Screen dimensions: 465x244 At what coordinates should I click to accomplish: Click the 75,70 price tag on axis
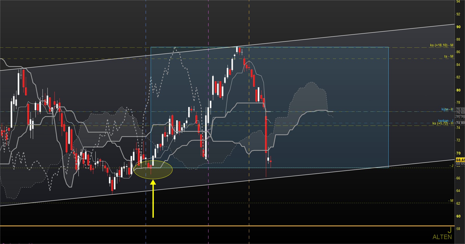point(460,117)
